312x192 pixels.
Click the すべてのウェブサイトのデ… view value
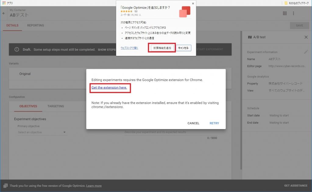(x=286, y=91)
